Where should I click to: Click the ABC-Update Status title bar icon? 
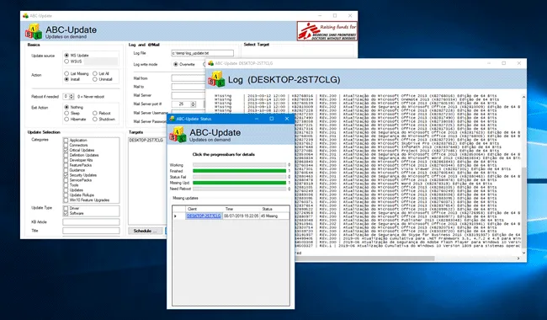[x=172, y=119]
